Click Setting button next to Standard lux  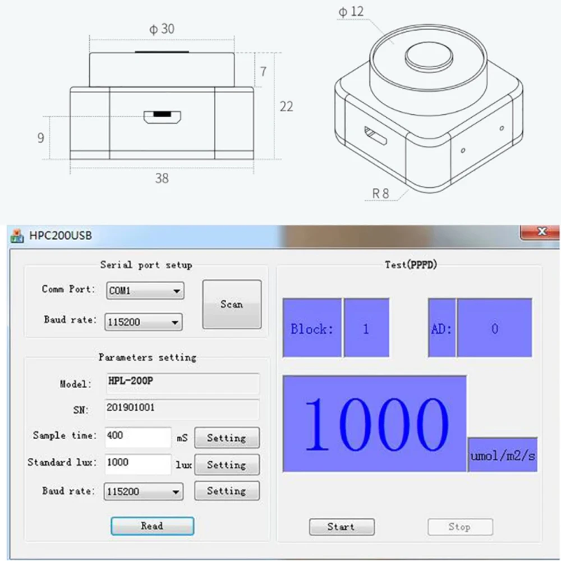(227, 465)
